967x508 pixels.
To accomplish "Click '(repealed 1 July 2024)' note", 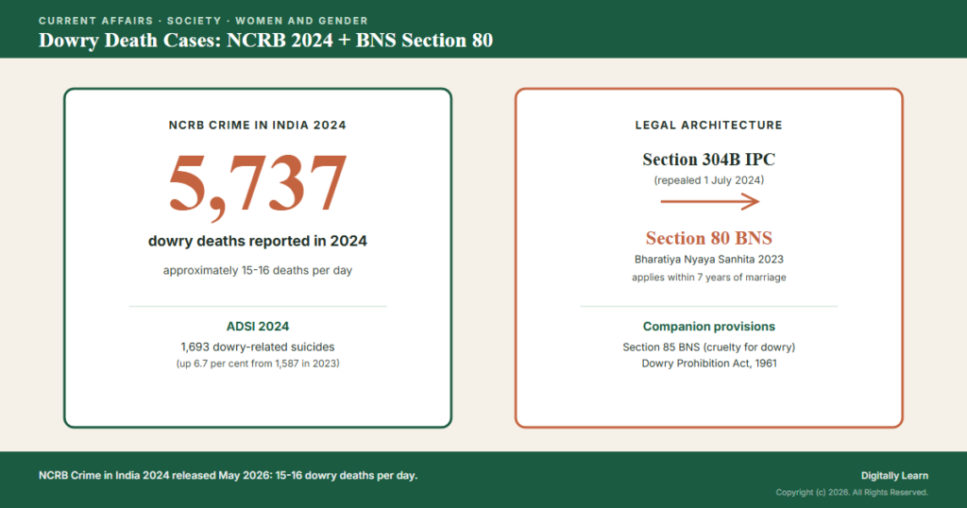I will click(x=709, y=180).
